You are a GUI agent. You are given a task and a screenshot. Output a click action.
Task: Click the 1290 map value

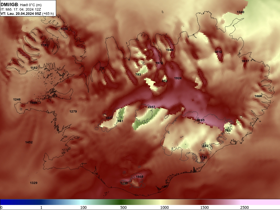[x=124, y=183]
